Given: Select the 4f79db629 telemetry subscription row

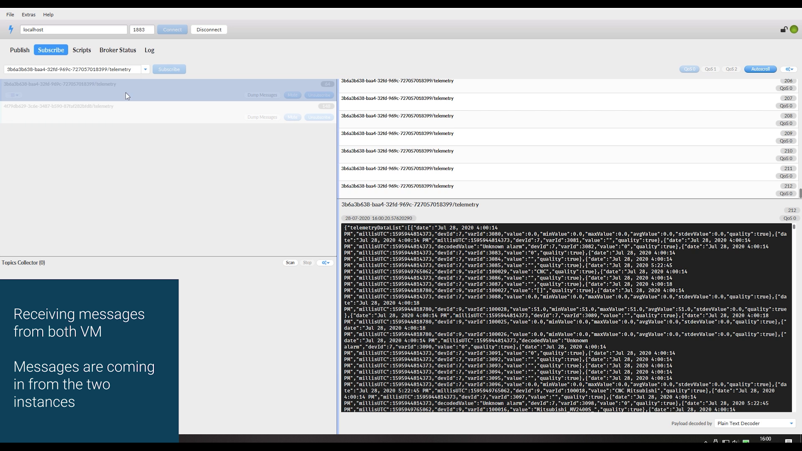Looking at the screenshot, I should [x=168, y=112].
